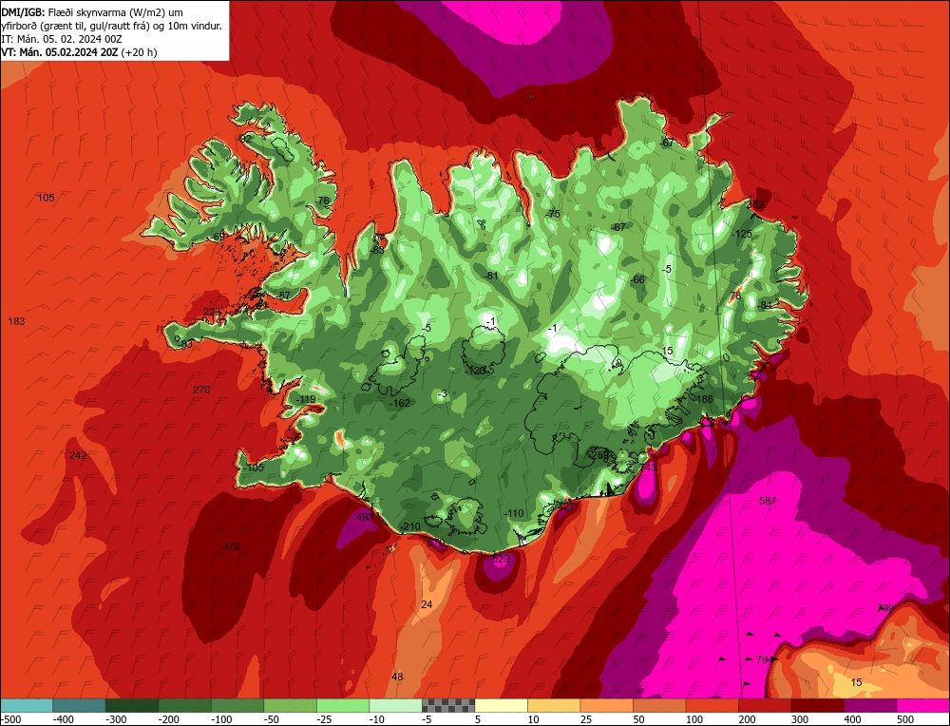Image resolution: width=950 pixels, height=726 pixels.
Task: Click the '-105' value in the southwest peninsula
Action: coord(254,468)
